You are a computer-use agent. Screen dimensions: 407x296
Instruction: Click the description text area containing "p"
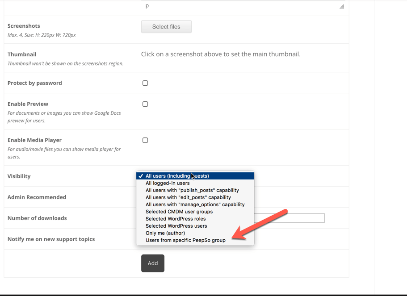(241, 6)
